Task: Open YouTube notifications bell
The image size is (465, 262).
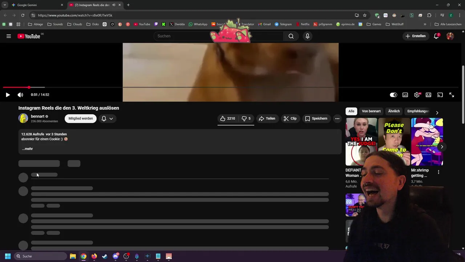Action: [436, 36]
